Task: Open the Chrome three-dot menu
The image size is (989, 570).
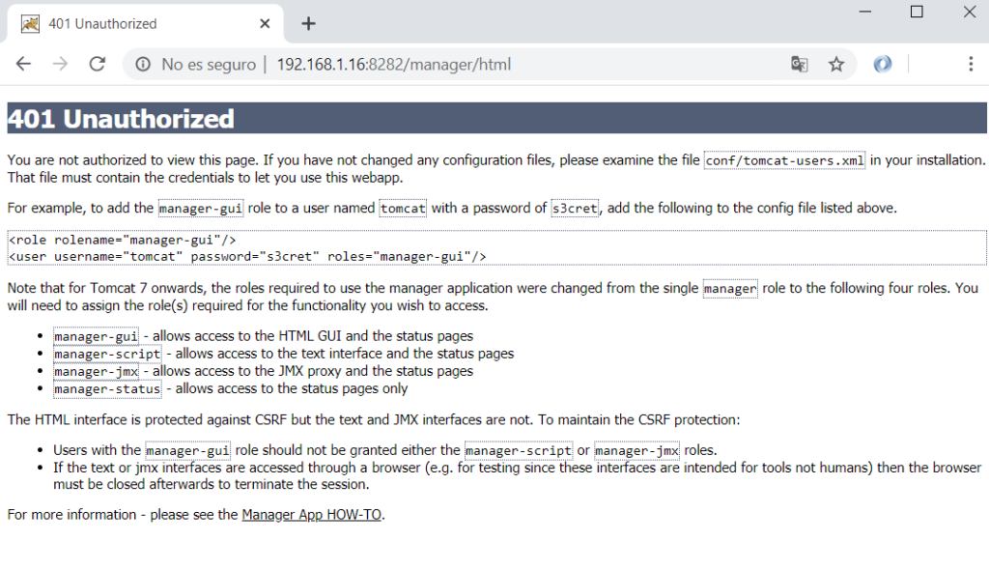Action: (971, 64)
